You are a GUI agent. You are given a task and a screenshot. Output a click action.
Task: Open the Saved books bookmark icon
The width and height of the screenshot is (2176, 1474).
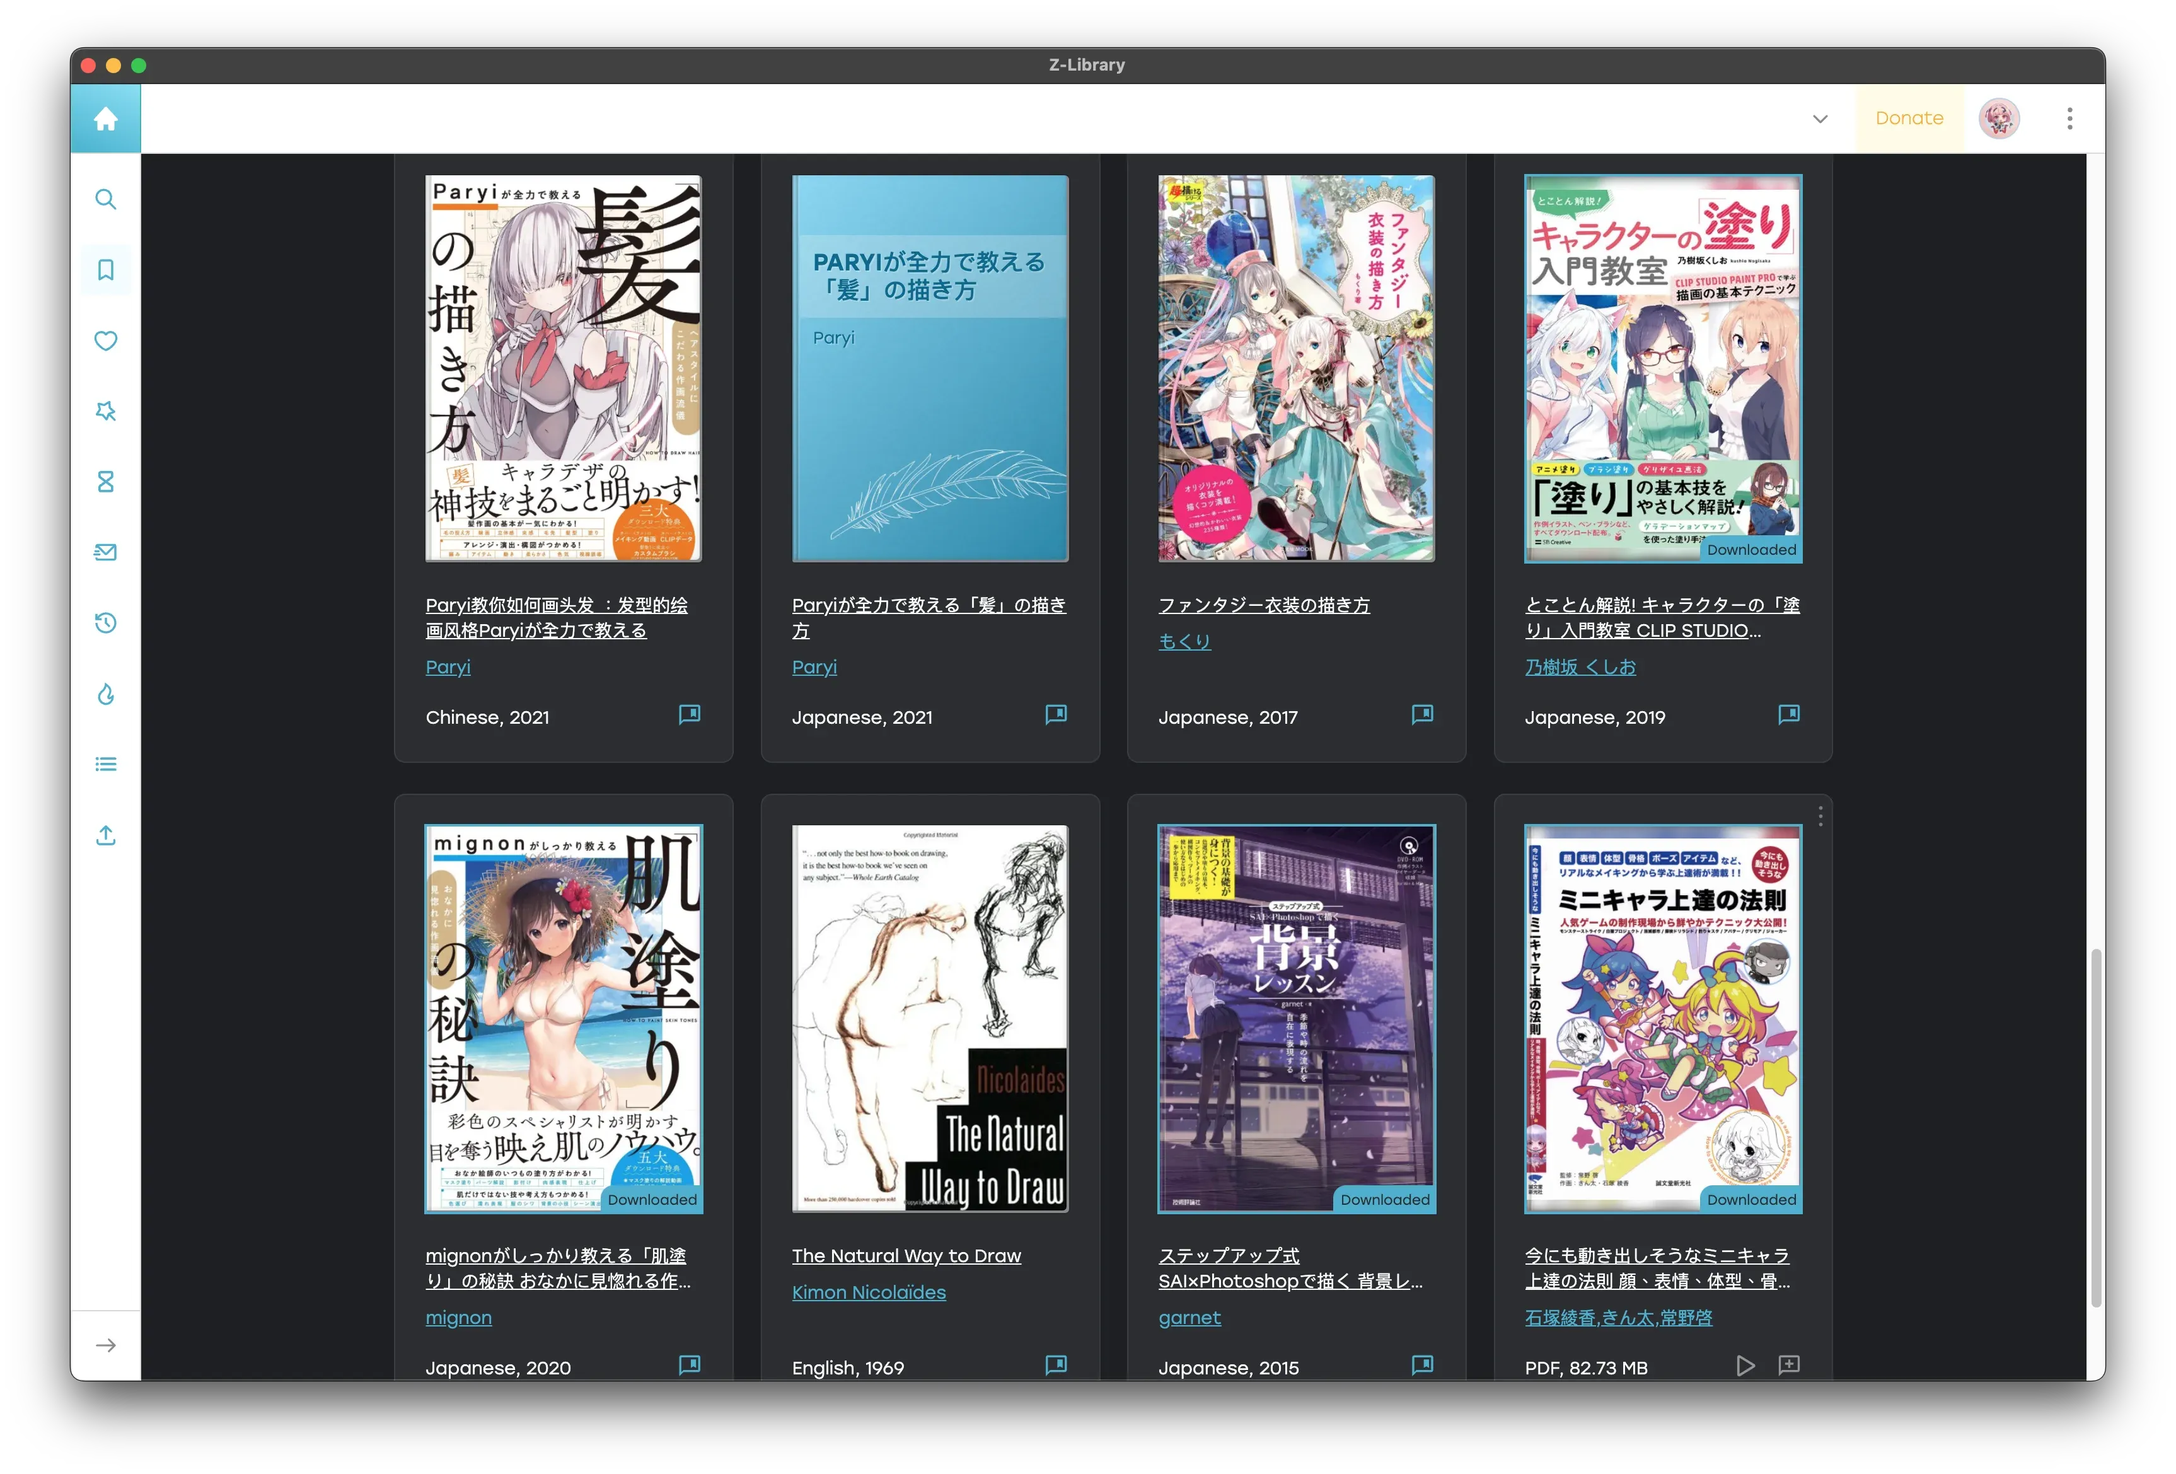tap(106, 270)
